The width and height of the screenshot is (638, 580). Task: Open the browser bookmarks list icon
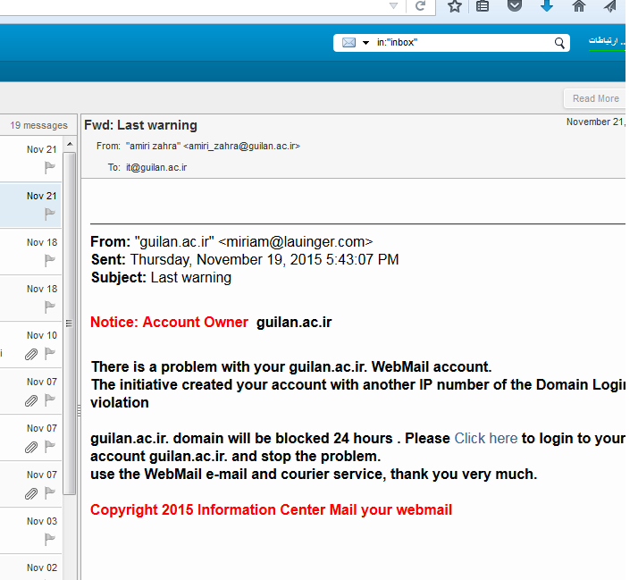(x=483, y=6)
